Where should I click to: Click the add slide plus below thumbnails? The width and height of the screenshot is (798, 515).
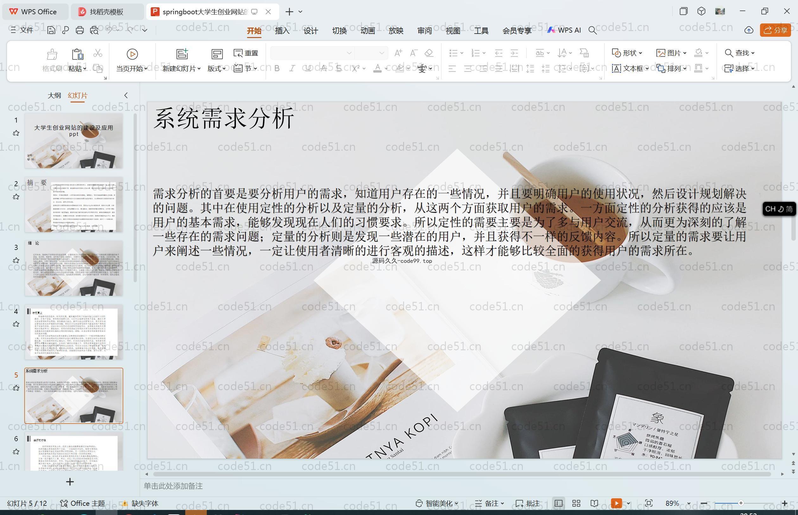[x=70, y=482]
